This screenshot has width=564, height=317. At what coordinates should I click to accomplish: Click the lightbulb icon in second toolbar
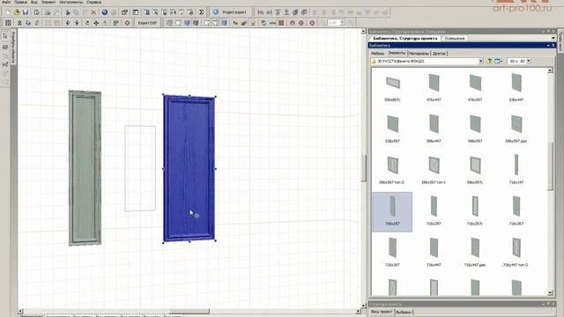253,23
